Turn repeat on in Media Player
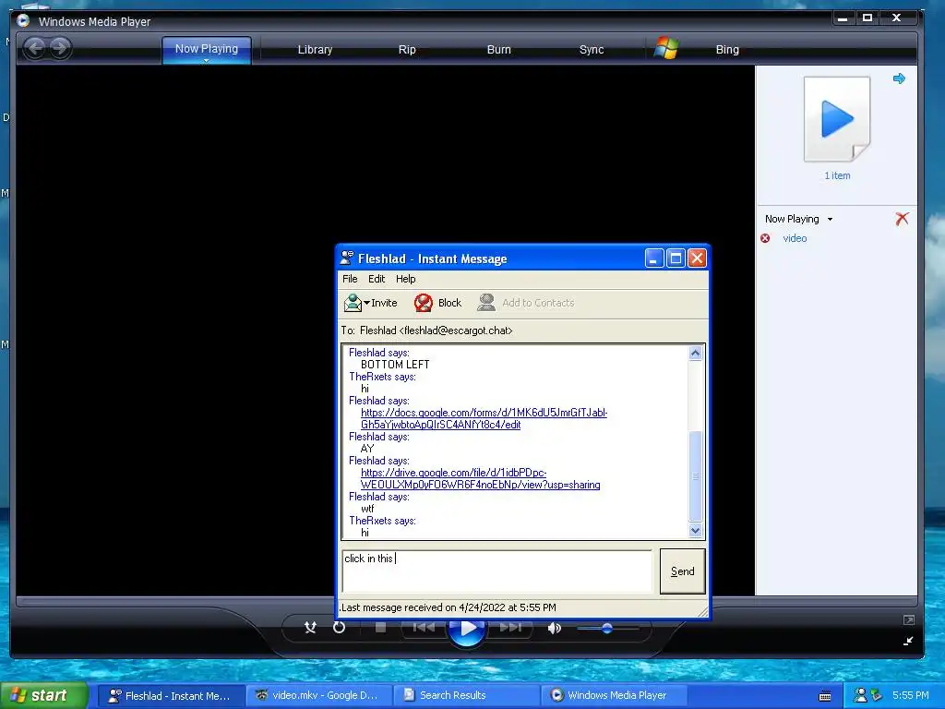Viewport: 945px width, 709px height. (340, 628)
